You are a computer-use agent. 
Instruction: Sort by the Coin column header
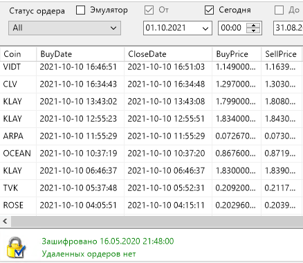(18, 54)
